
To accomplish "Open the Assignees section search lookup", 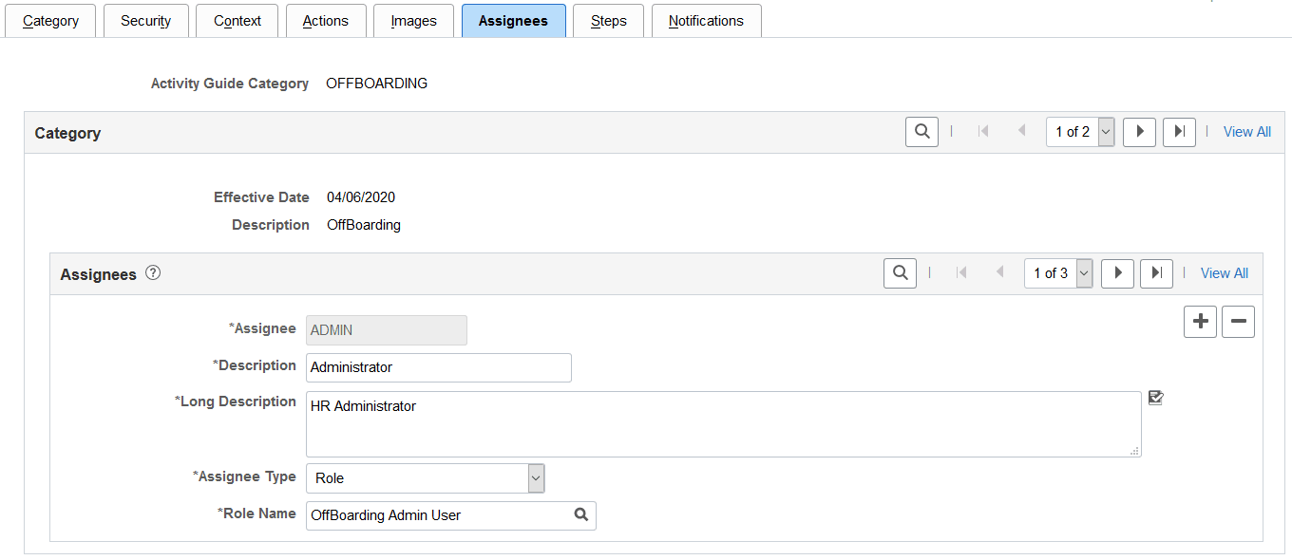I will pyautogui.click(x=899, y=273).
